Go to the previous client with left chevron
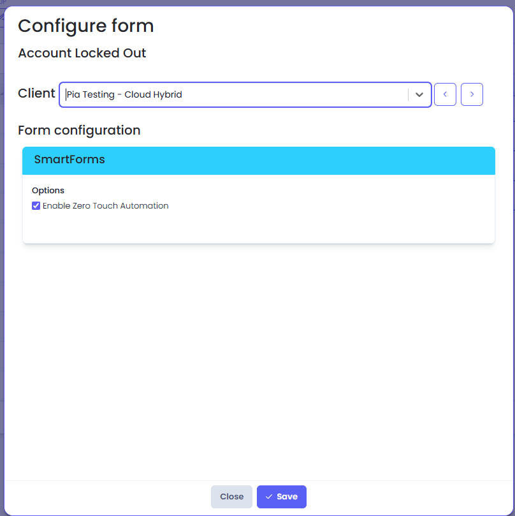The height and width of the screenshot is (516, 515). coord(445,94)
